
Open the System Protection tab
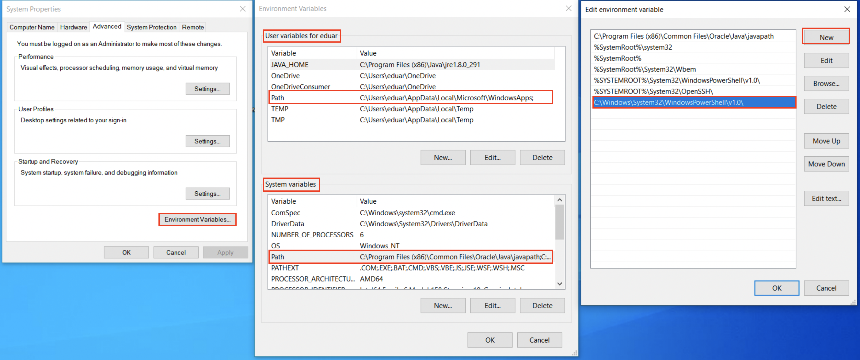click(151, 27)
